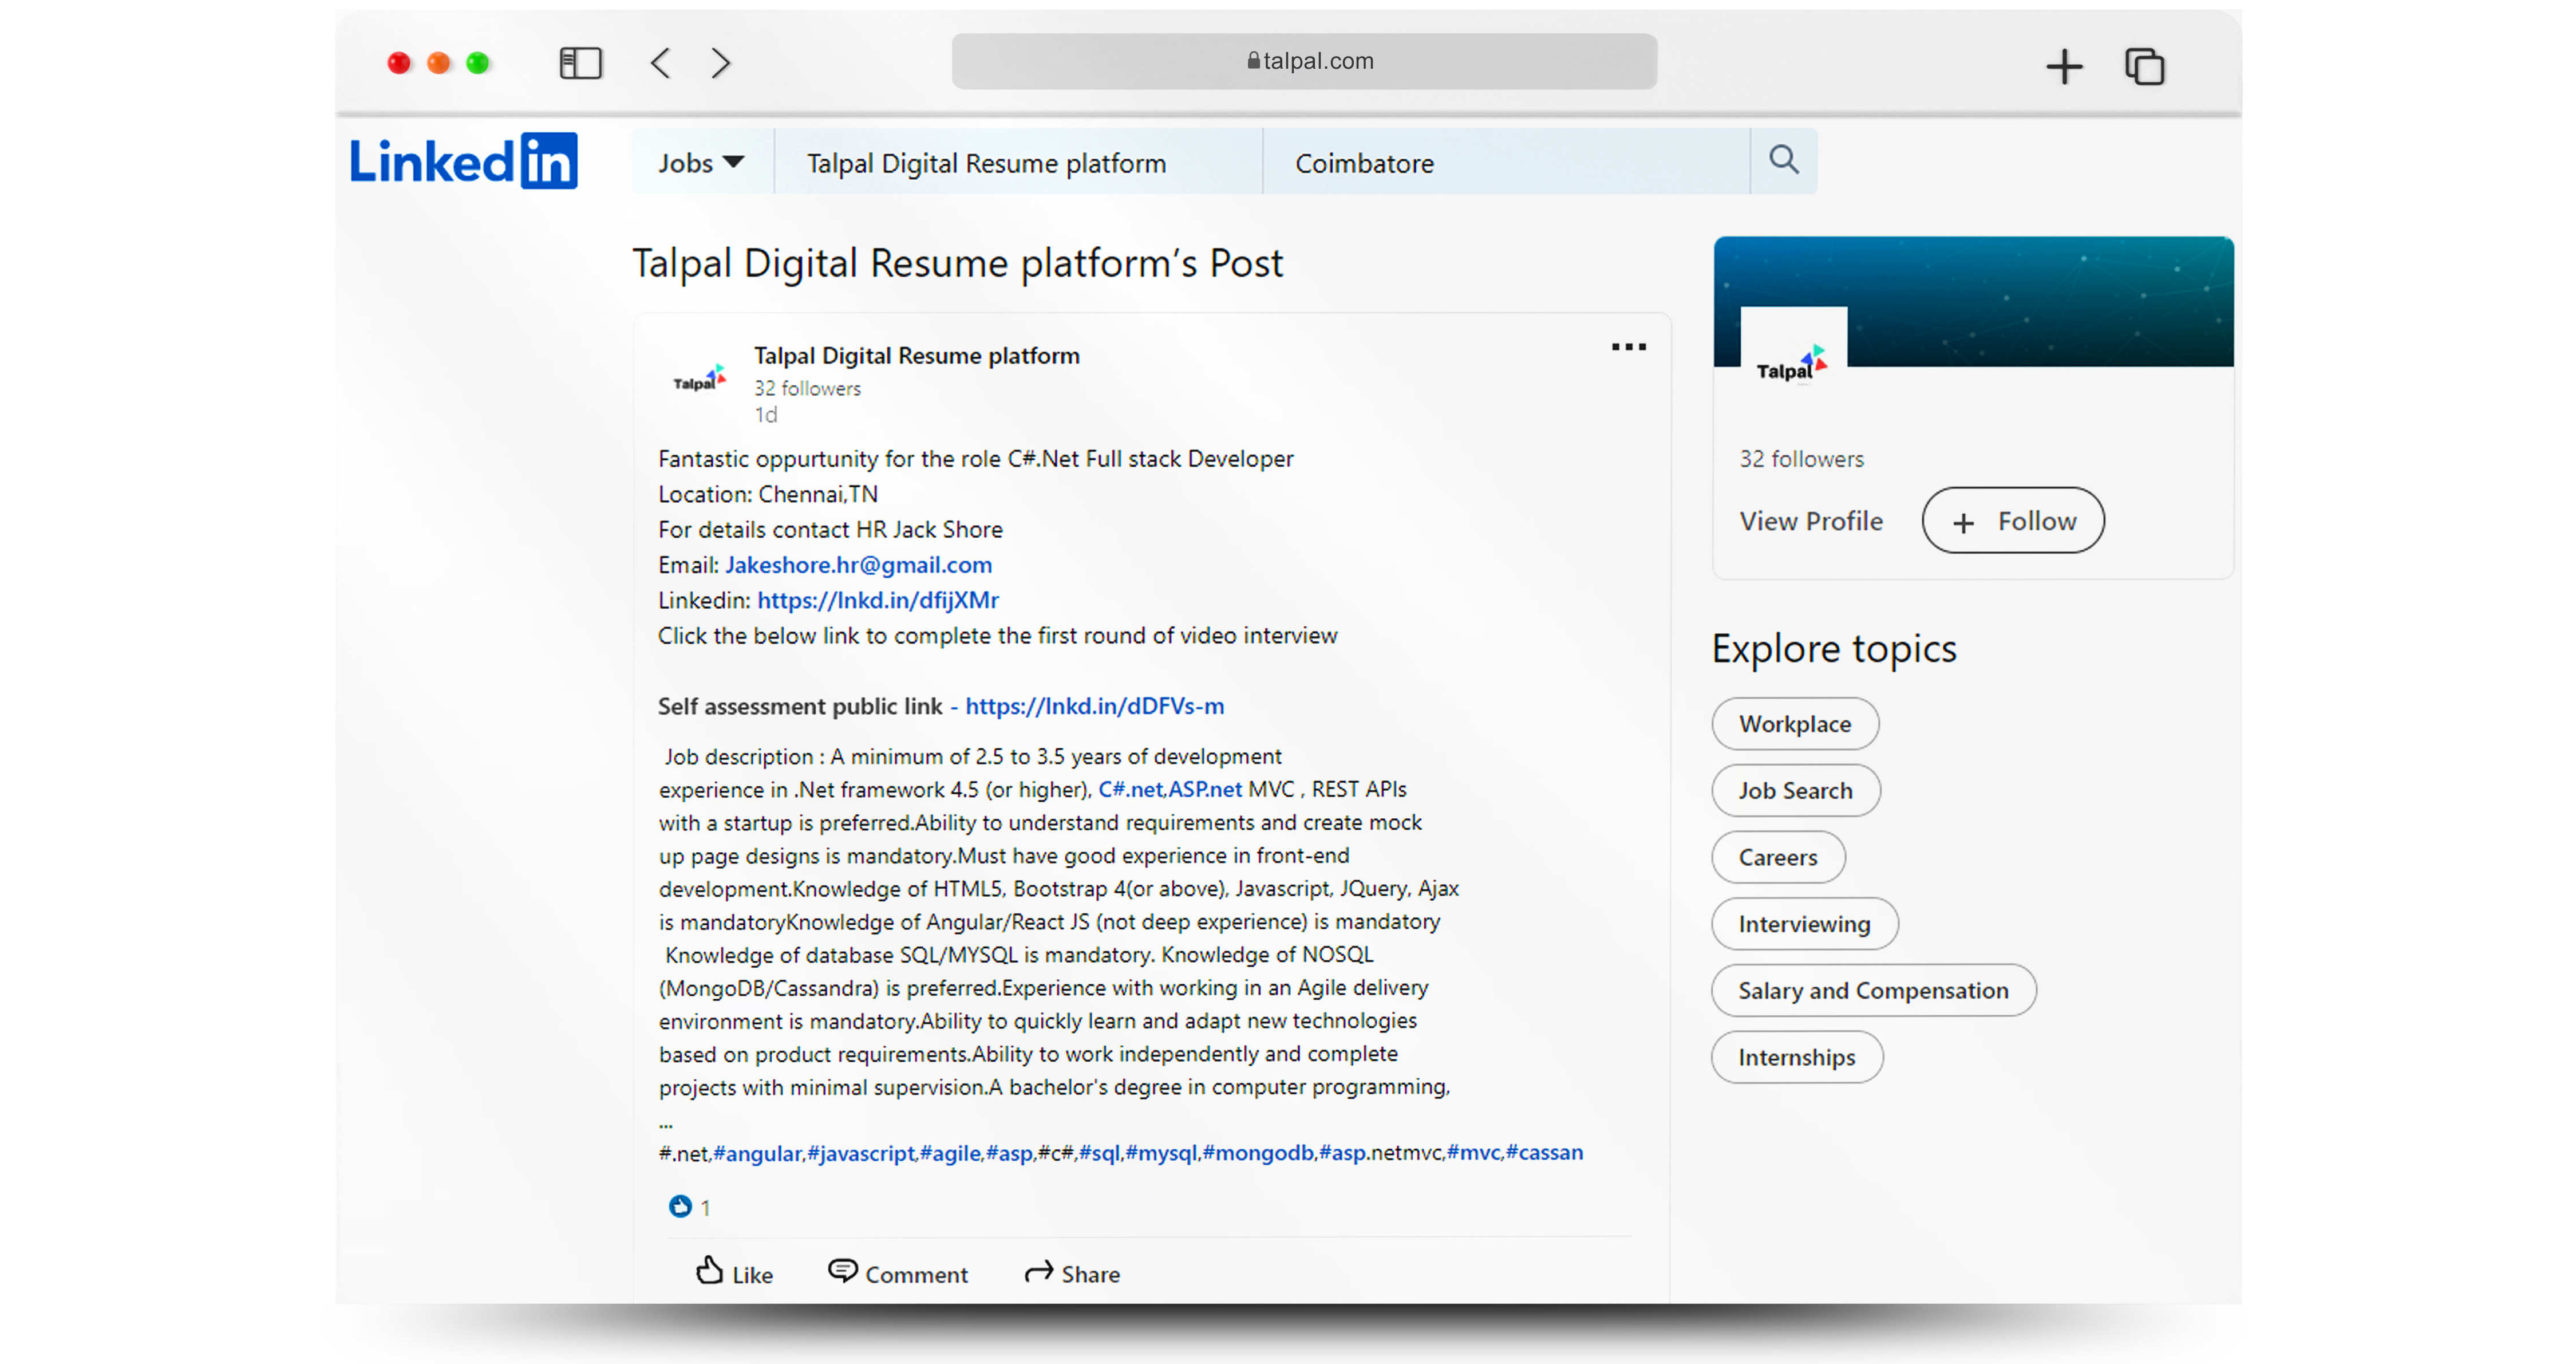The image size is (2576, 1364).
Task: Click the Talpal logo next to the post author
Action: coord(699,380)
